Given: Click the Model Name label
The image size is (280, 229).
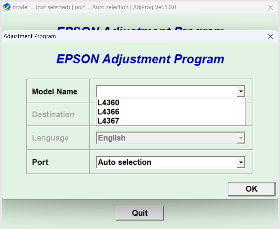Looking at the screenshot, I should pos(55,92).
